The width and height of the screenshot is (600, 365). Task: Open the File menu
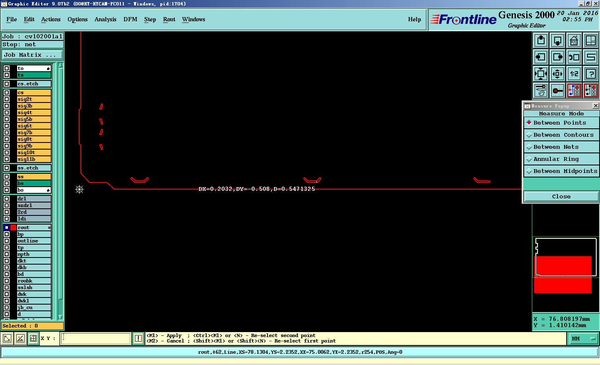coord(12,19)
